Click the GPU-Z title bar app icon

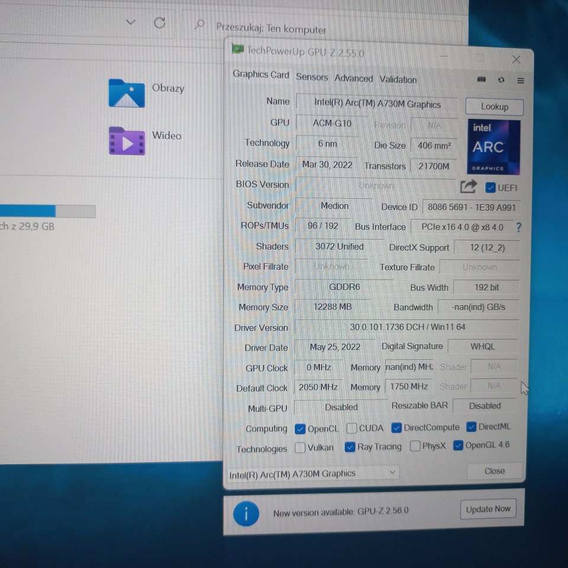coord(237,49)
